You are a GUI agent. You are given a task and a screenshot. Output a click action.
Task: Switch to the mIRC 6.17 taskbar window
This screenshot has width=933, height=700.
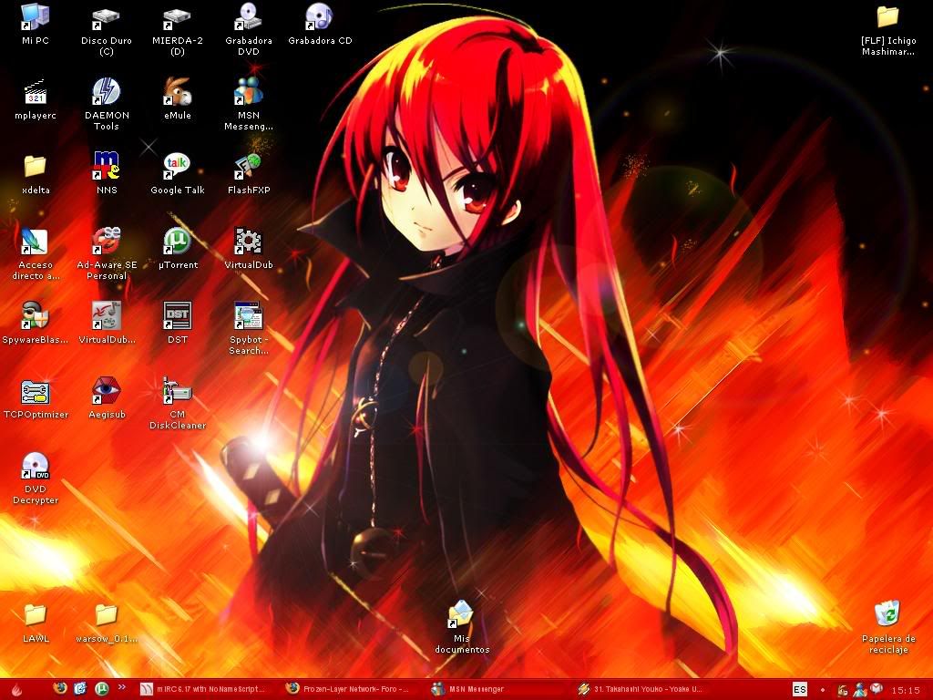point(204,689)
